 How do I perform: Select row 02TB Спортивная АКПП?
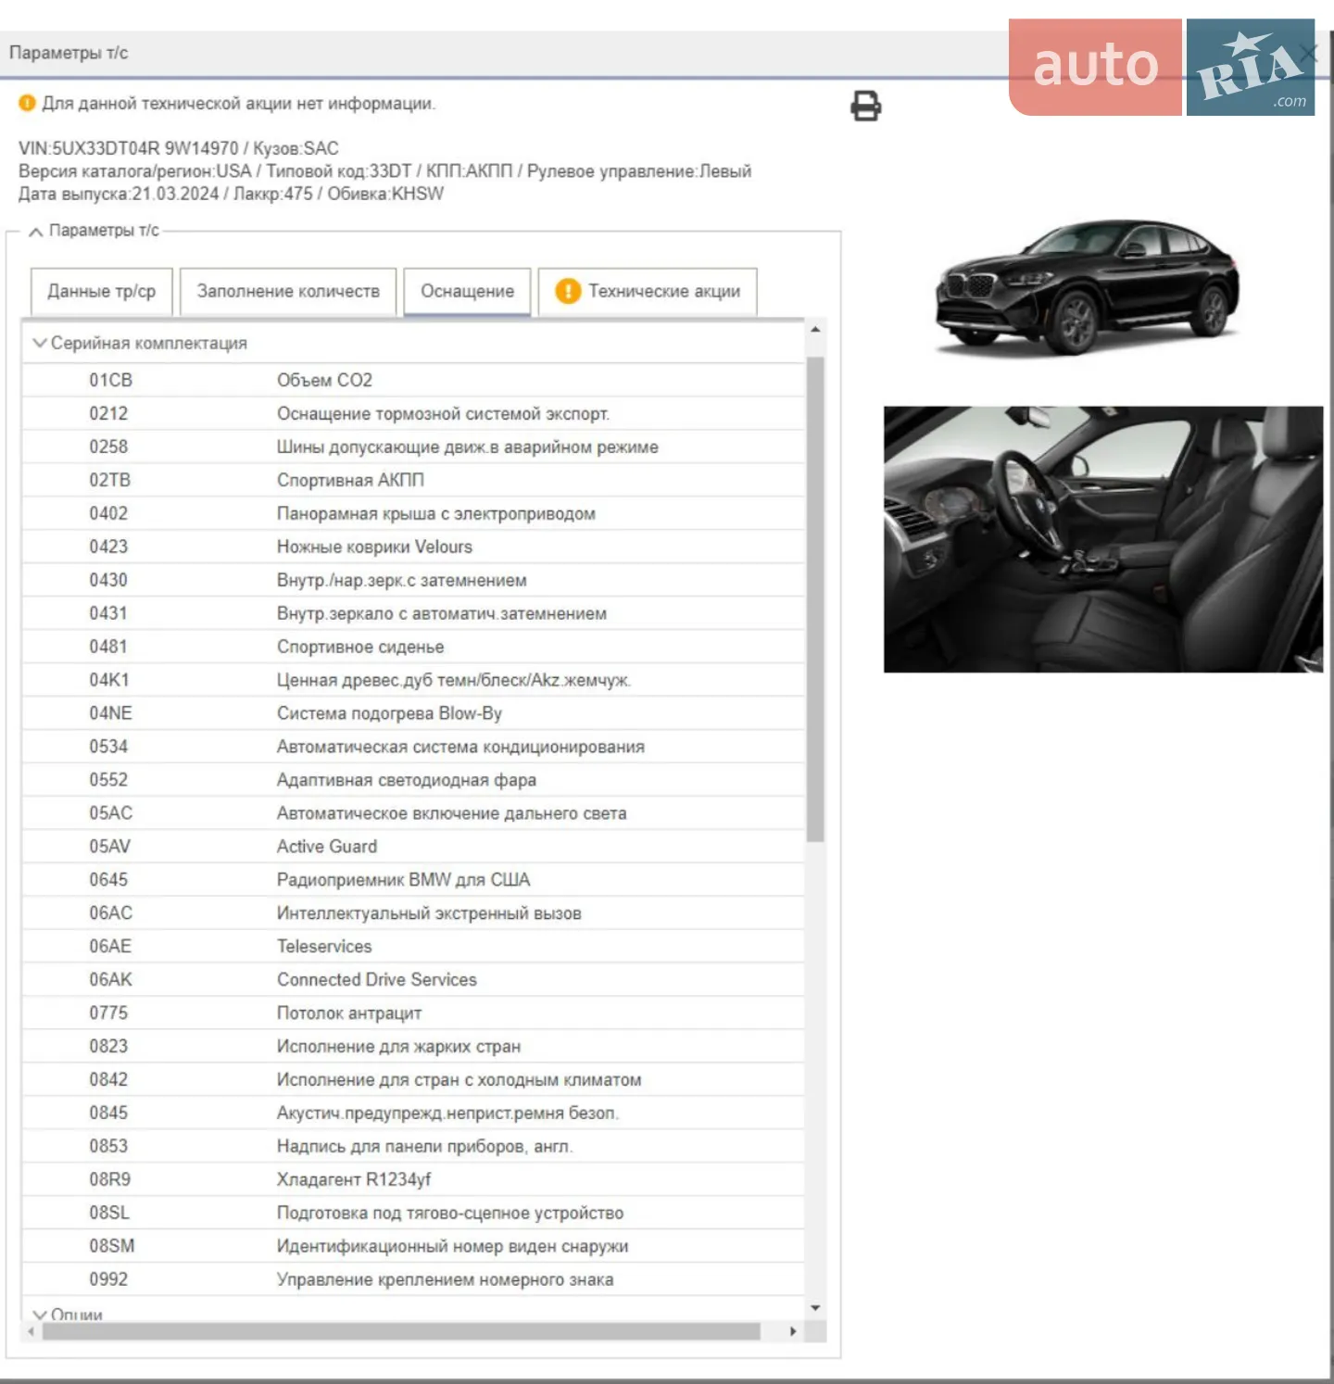tap(413, 480)
